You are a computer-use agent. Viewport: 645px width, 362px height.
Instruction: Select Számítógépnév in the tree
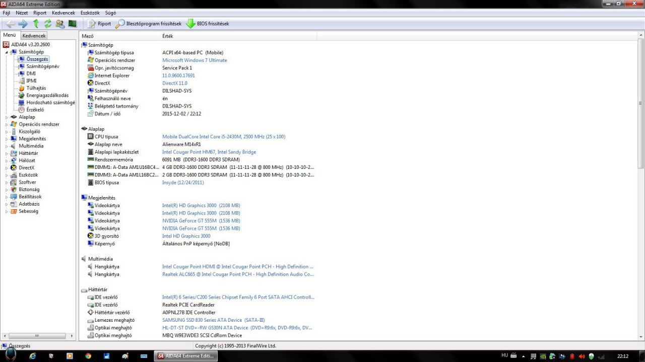43,66
